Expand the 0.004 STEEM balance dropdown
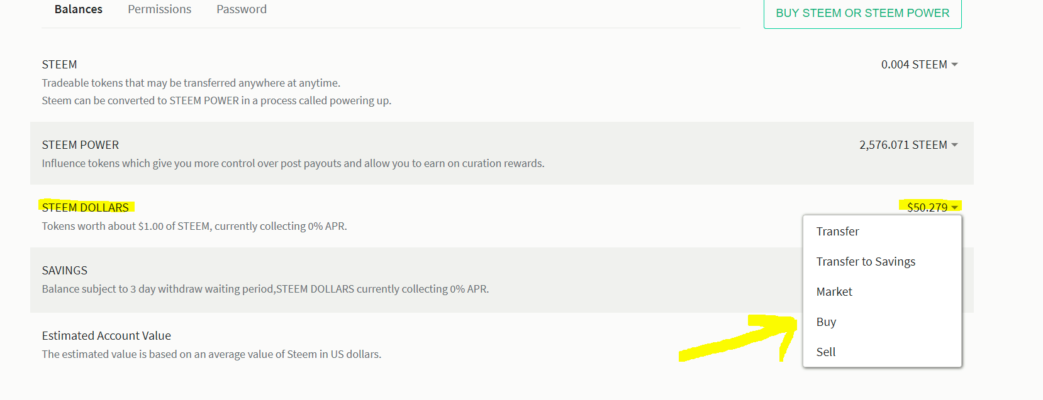This screenshot has width=1043, height=400. click(x=919, y=65)
